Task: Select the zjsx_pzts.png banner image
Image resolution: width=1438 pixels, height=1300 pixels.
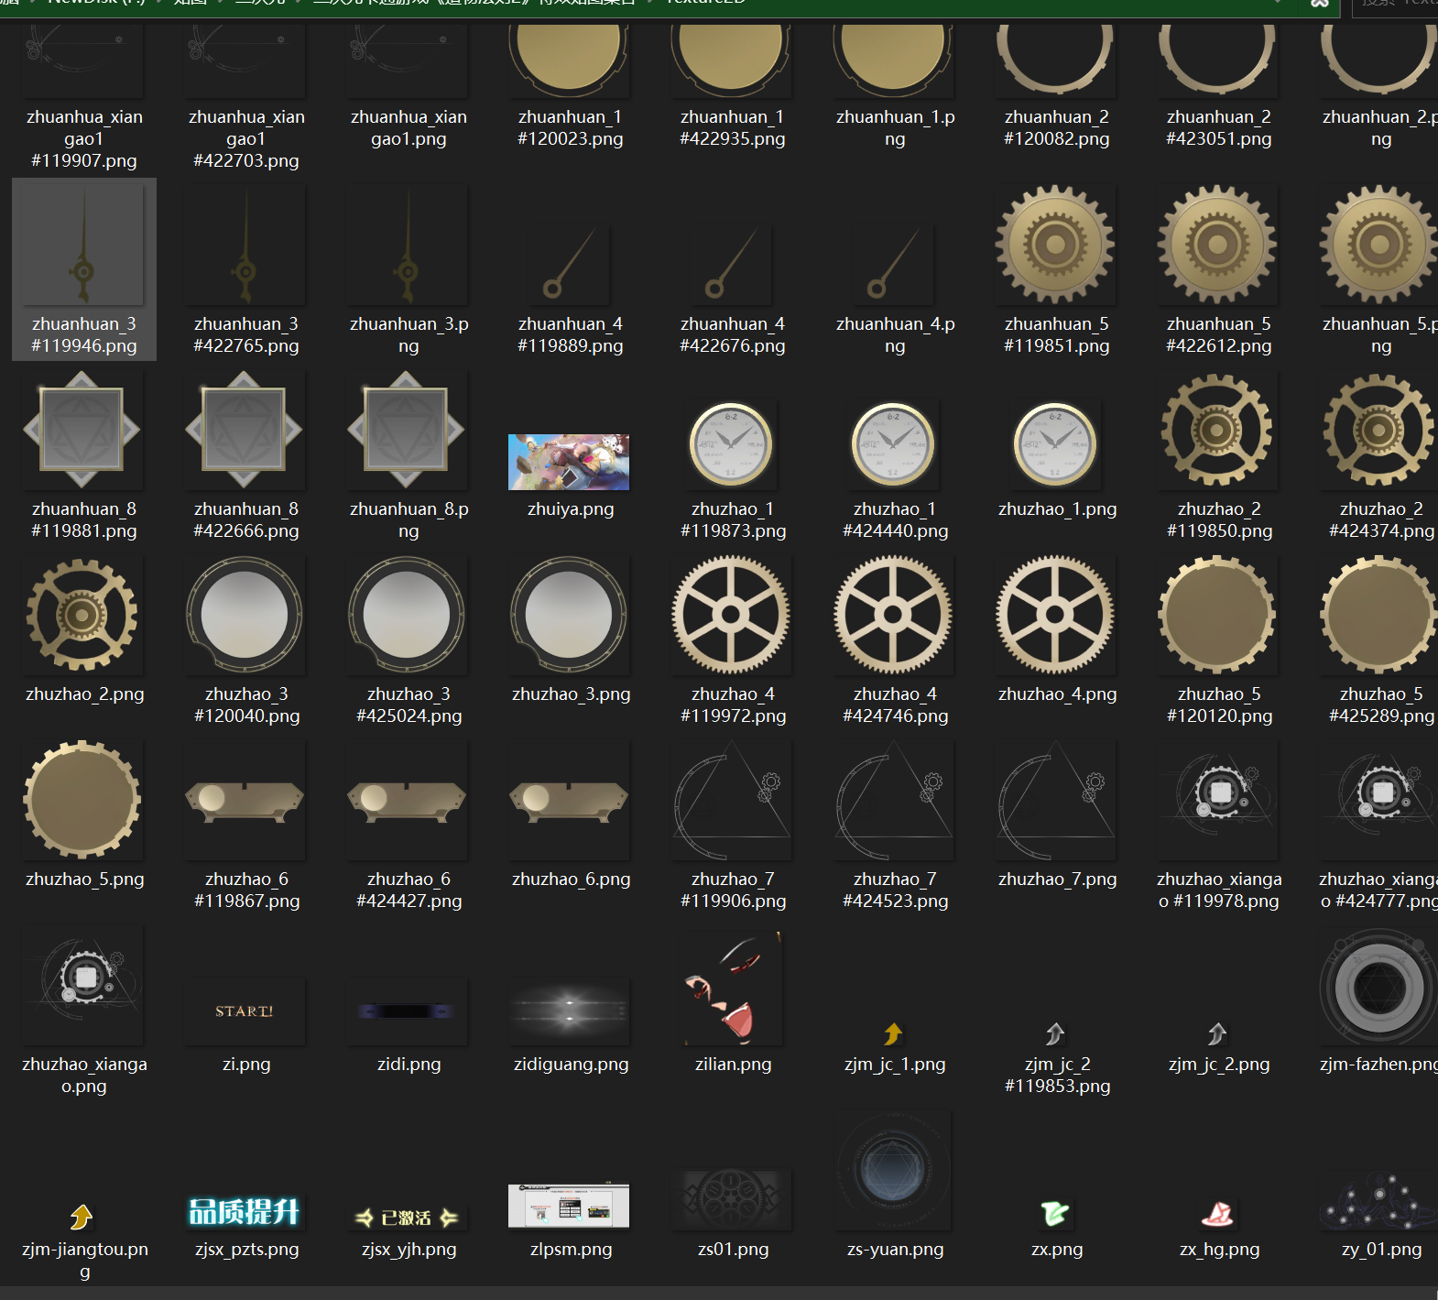Action: [245, 1212]
